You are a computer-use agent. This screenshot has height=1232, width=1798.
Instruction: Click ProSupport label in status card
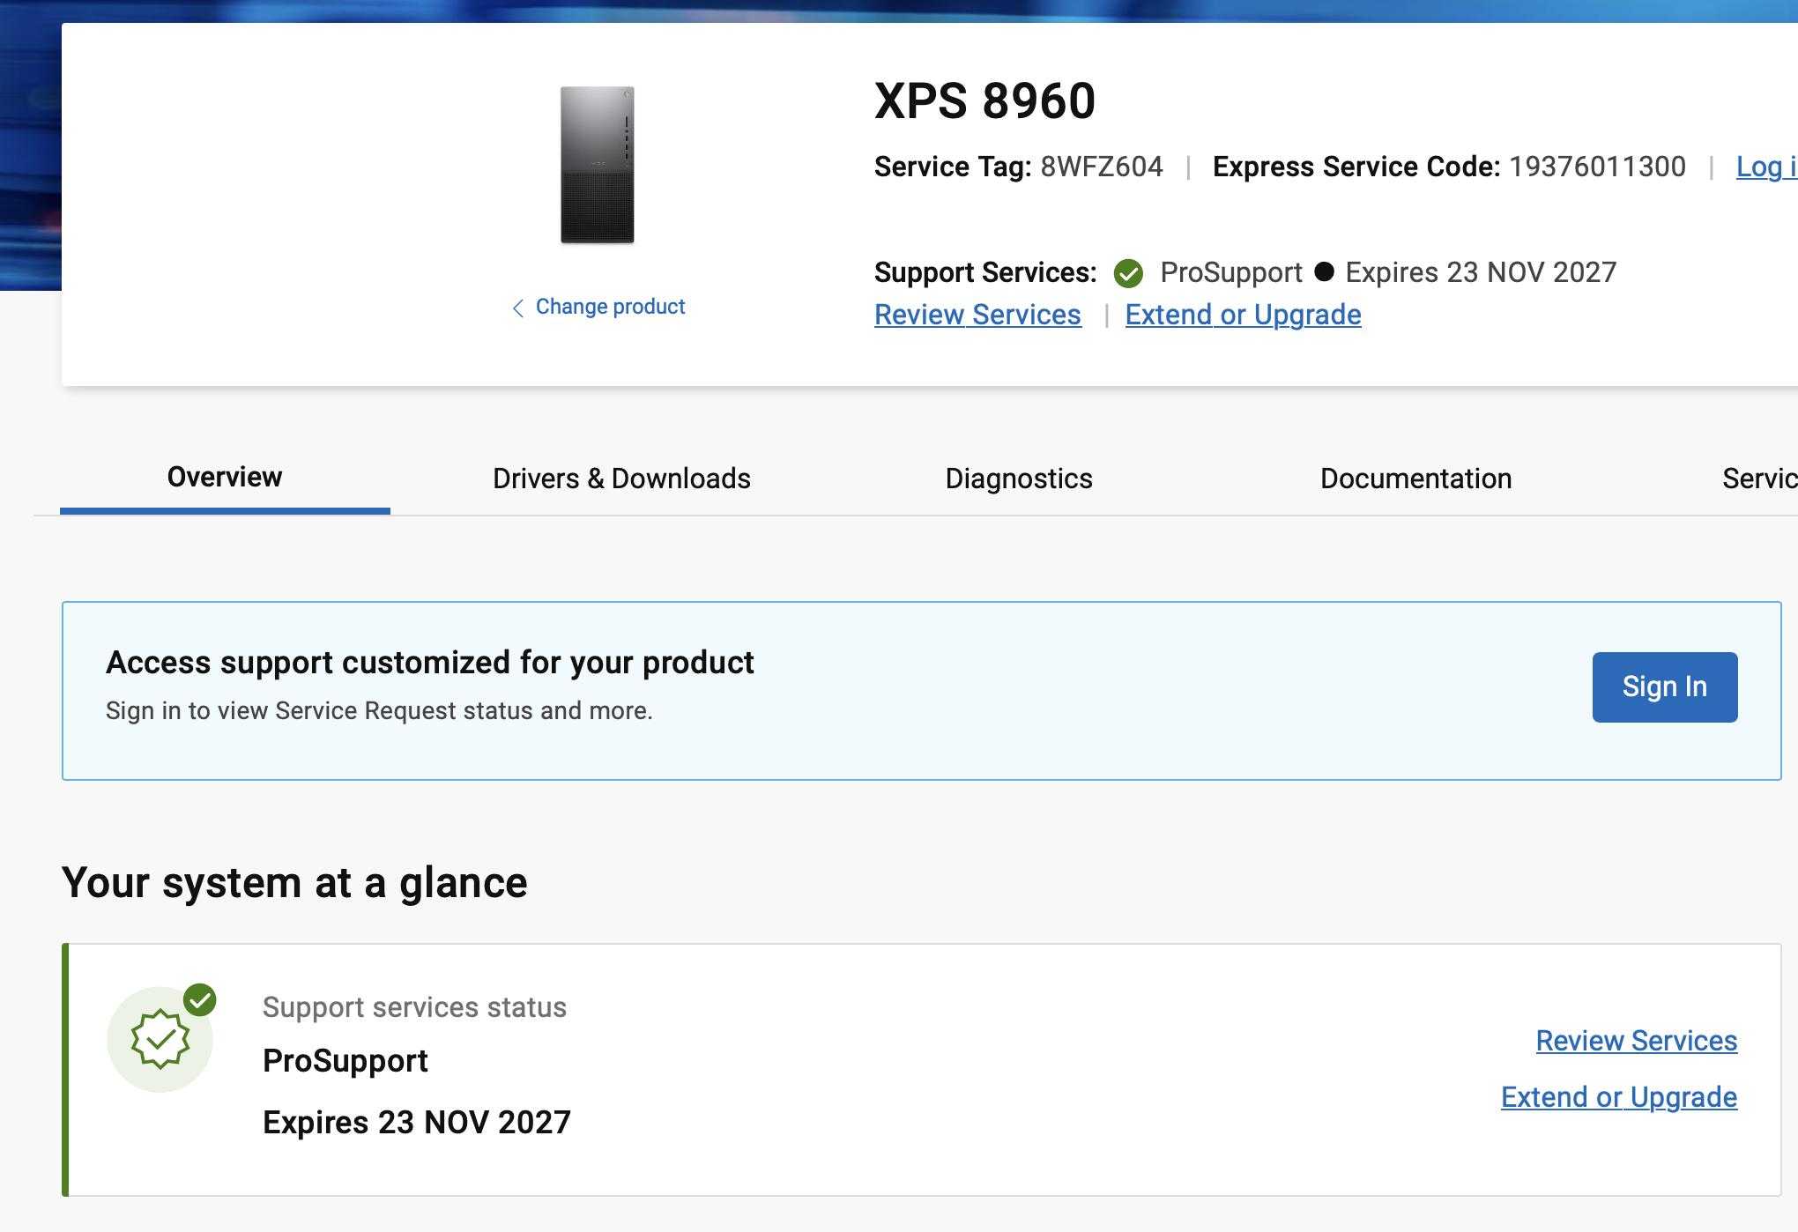coord(345,1060)
